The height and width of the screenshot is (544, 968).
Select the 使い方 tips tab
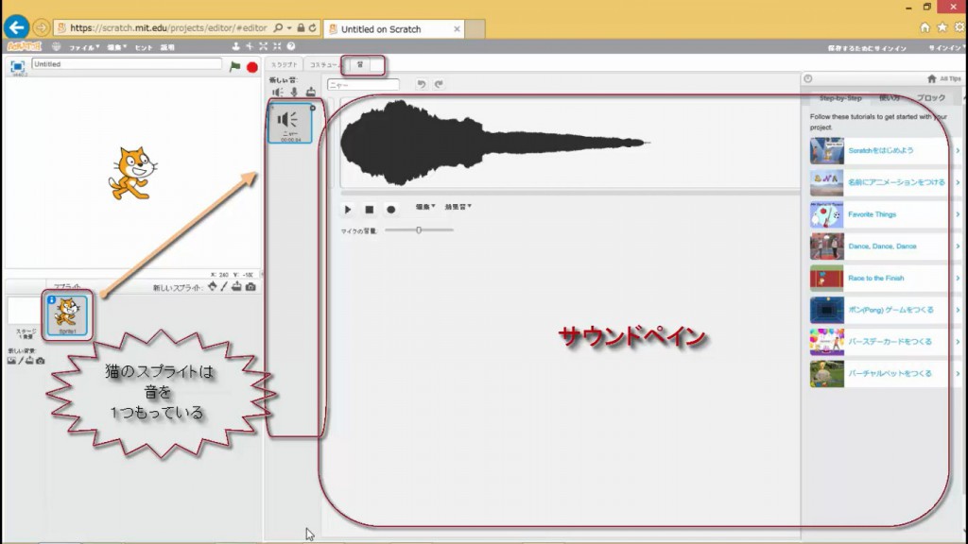(x=889, y=98)
